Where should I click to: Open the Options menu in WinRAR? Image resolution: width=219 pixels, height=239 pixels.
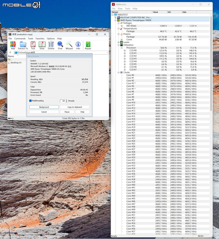pos(51,38)
